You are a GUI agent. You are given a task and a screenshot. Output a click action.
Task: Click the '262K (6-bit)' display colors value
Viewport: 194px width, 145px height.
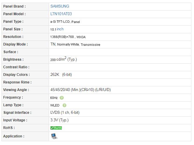click(61, 75)
